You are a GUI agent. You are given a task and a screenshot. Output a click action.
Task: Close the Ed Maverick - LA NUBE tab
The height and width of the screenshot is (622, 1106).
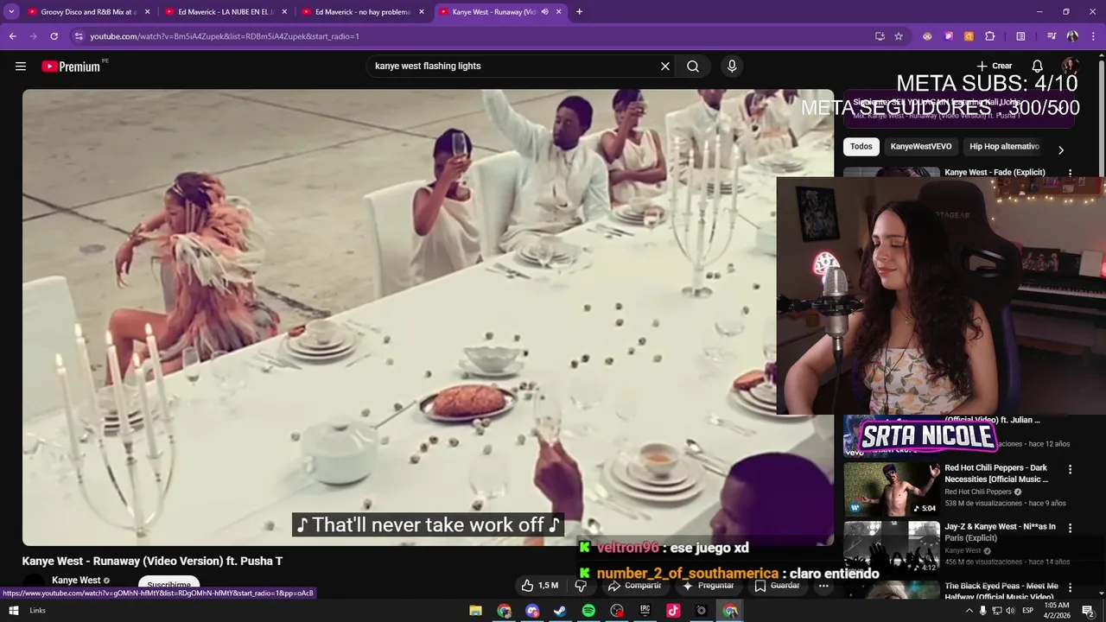pyautogui.click(x=284, y=12)
